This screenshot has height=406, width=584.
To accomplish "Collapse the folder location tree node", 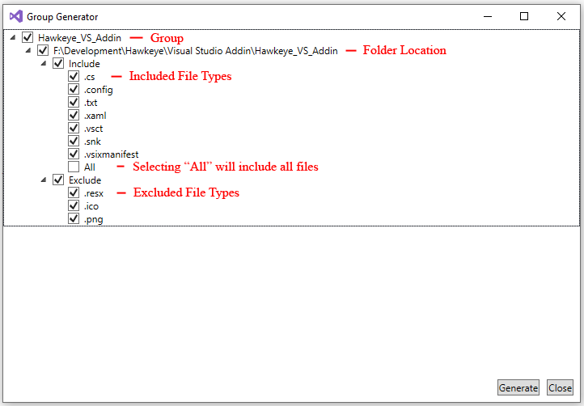I will click(x=28, y=51).
